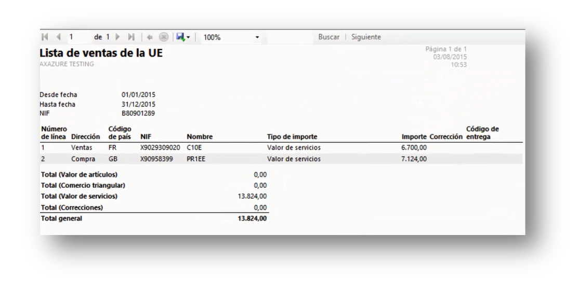This screenshot has width=578, height=303.
Task: Click the amount 6.700,00
Action: point(414,148)
